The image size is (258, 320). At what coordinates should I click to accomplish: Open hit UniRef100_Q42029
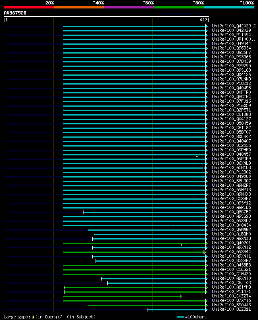click(x=231, y=31)
